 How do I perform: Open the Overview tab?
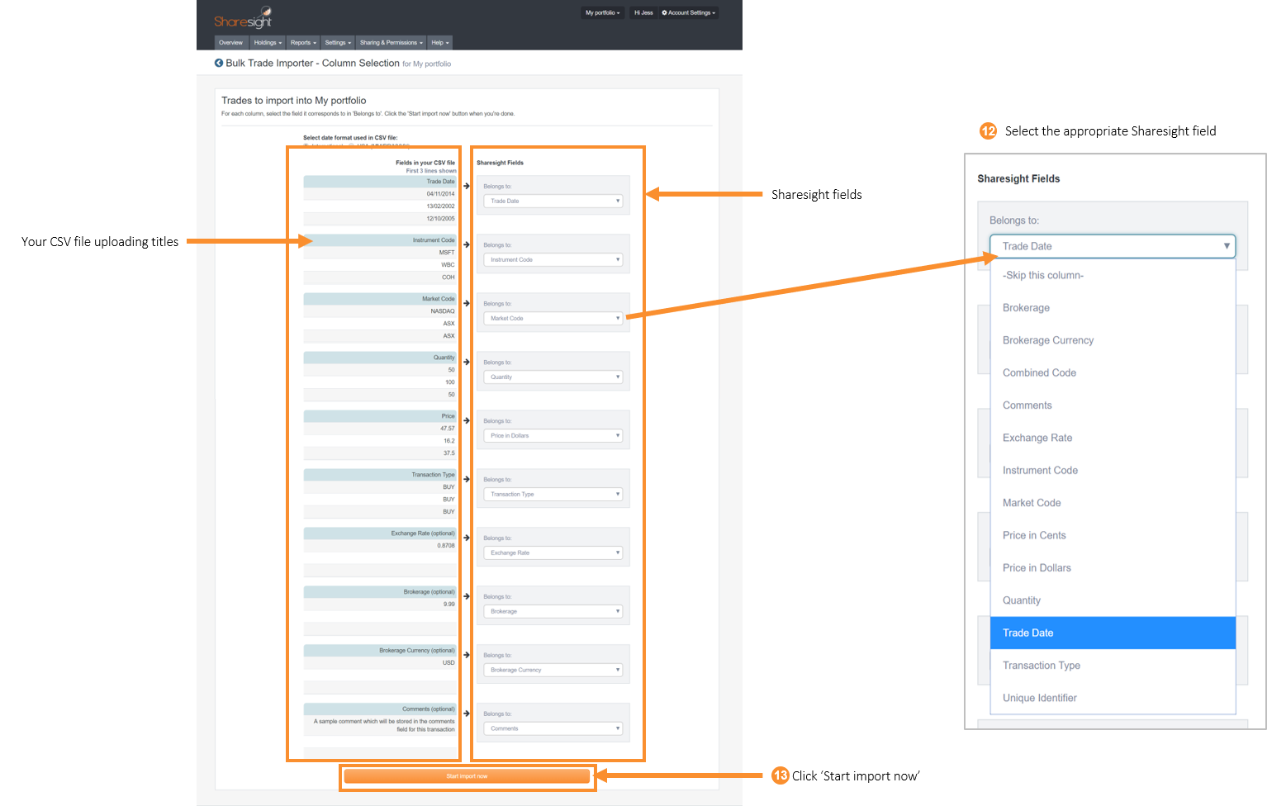[231, 43]
